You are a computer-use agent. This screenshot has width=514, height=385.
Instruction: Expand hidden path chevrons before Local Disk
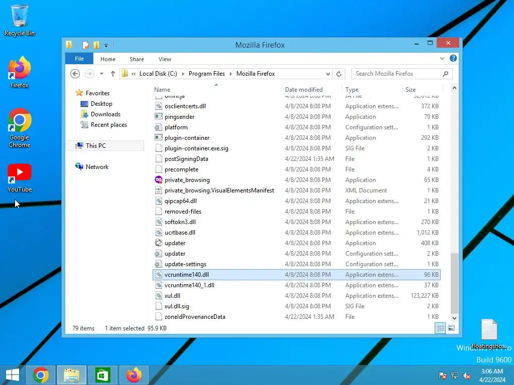(x=134, y=74)
